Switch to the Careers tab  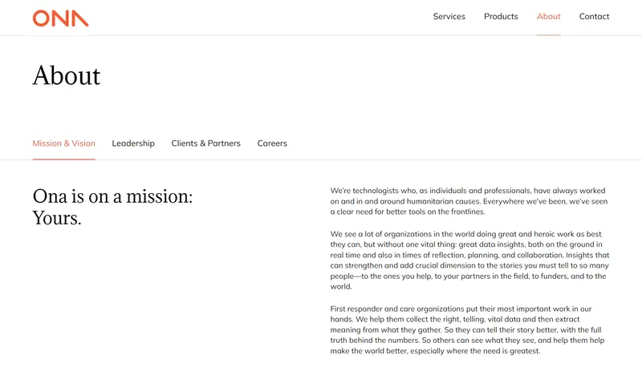pos(272,143)
